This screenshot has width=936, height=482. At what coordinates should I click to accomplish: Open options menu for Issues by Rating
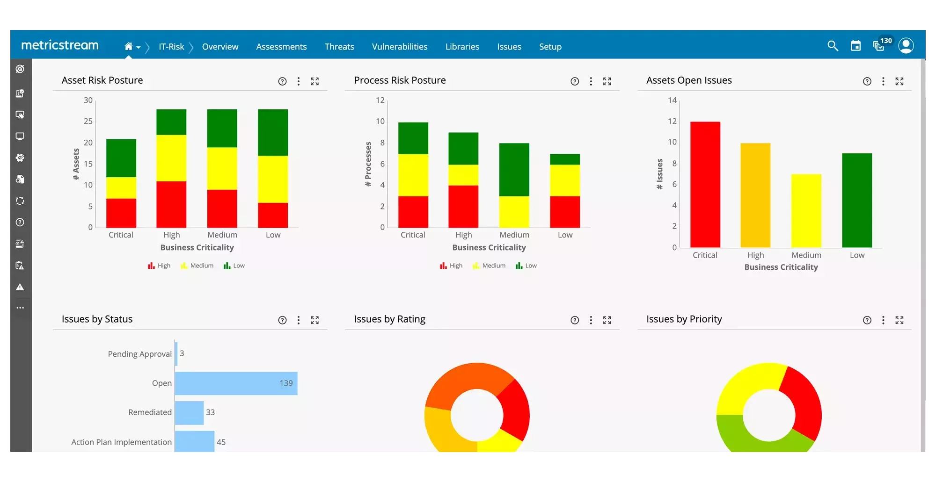591,320
